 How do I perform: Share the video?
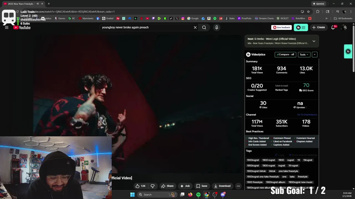click(168, 186)
